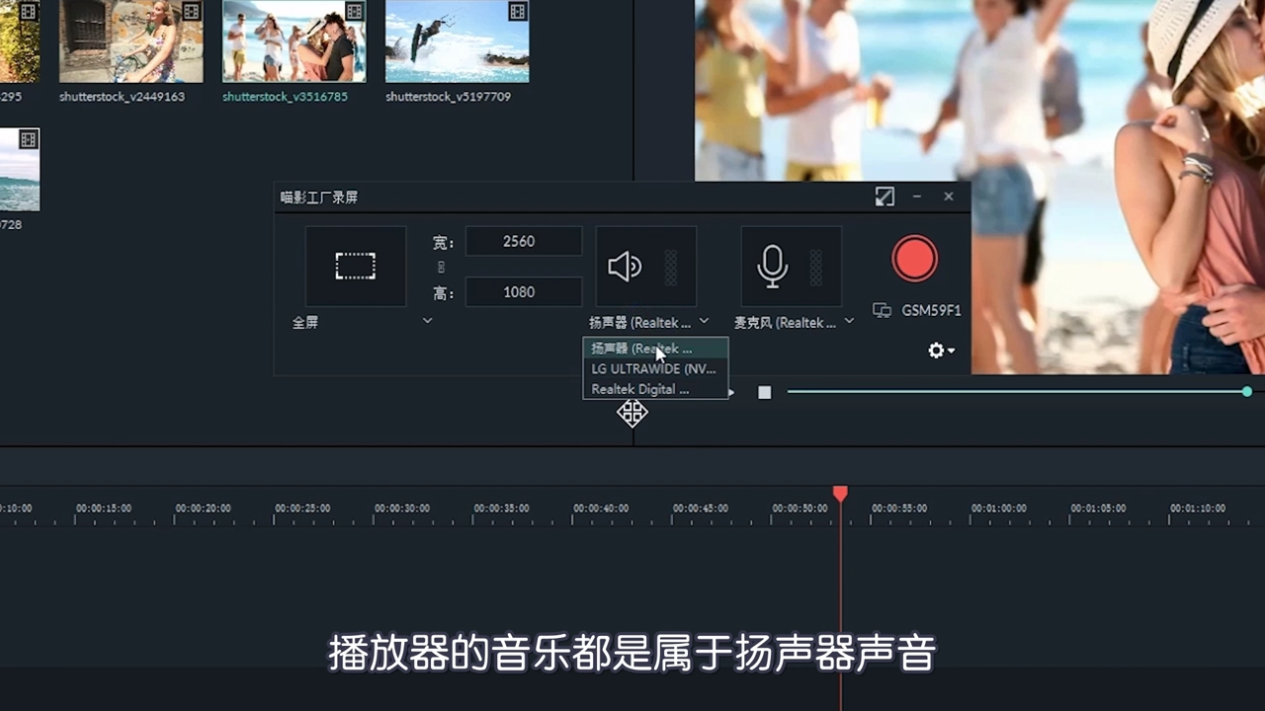Image resolution: width=1265 pixels, height=711 pixels.
Task: Toggle the aspect ratio lock icon
Action: pyautogui.click(x=441, y=267)
